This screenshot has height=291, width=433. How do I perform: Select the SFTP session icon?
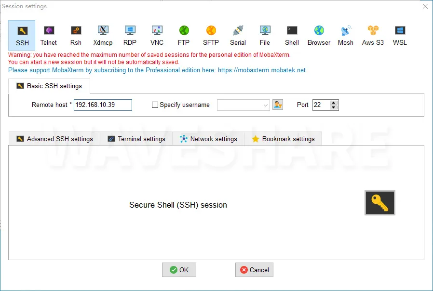tap(211, 35)
